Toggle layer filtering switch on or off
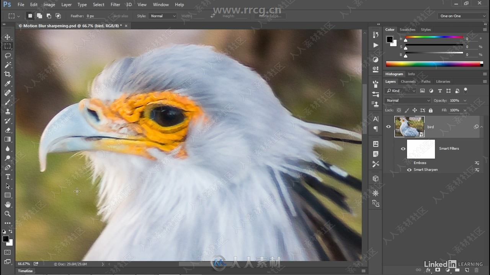This screenshot has width=490, height=275. [465, 91]
